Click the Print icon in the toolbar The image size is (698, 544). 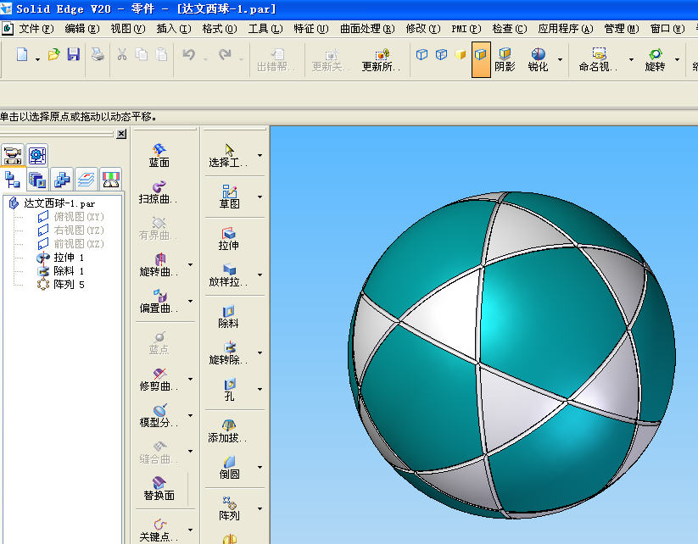pyautogui.click(x=98, y=54)
